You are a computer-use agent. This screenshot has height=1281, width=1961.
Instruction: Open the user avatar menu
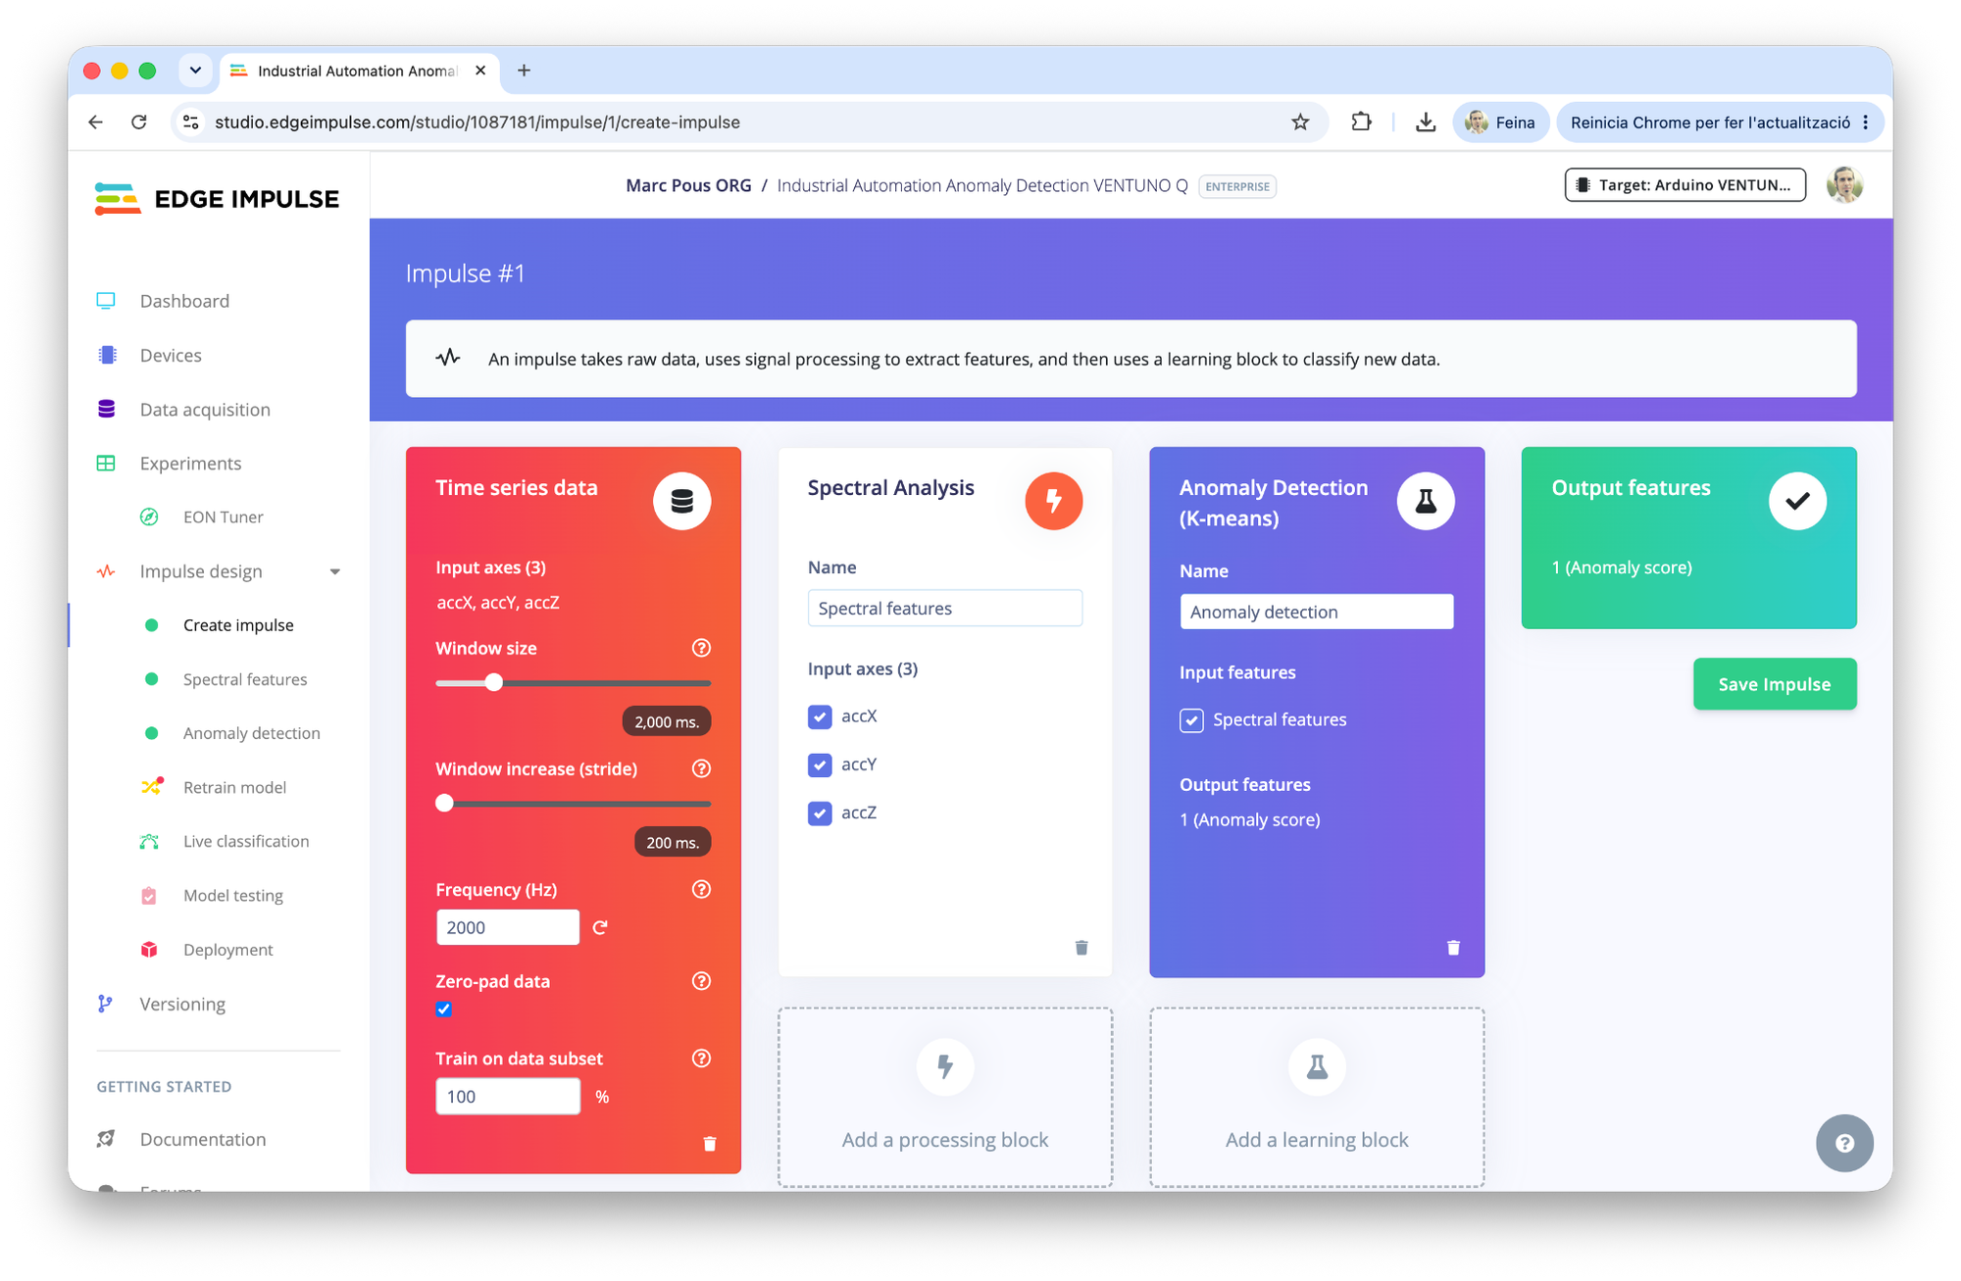pos(1844,185)
